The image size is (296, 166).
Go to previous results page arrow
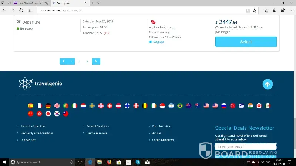[64, 61]
